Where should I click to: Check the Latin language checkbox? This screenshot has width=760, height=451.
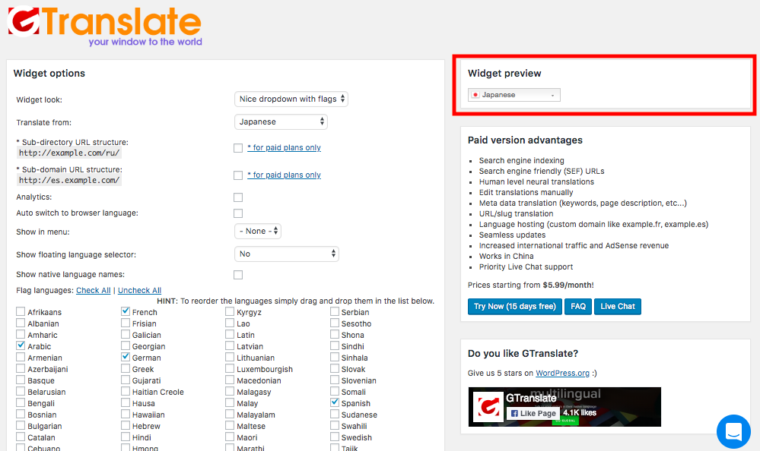(230, 334)
